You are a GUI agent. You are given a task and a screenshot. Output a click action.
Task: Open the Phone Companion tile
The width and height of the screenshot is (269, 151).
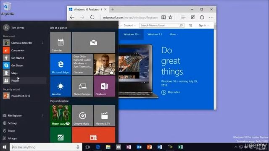(82, 86)
